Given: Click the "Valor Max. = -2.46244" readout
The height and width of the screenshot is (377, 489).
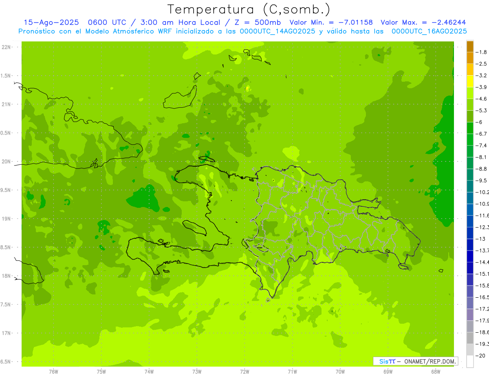Looking at the screenshot, I should tap(423, 22).
